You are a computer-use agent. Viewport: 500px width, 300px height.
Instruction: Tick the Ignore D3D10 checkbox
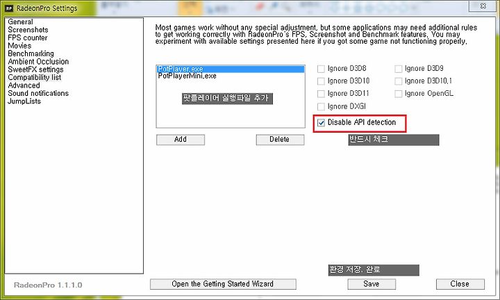[321, 81]
